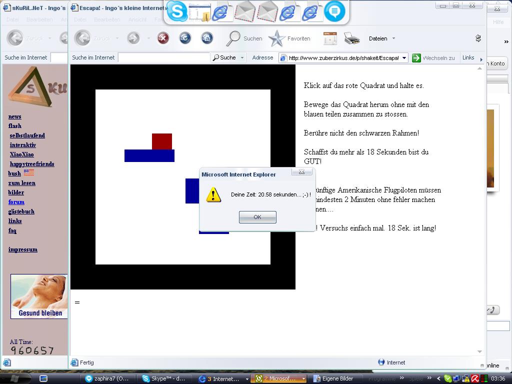This screenshot has height=384, width=512.
Task: Click the address bar URL field
Action: pos(343,58)
